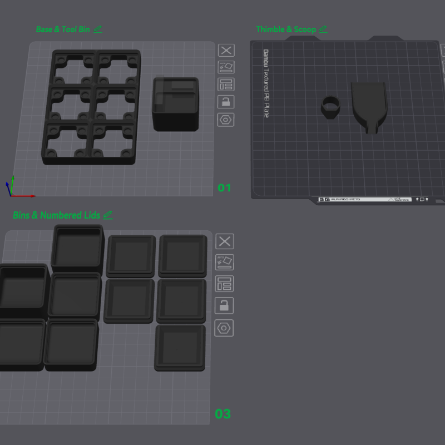Arrange objects on plate 03
Viewport: 445px width, 445px height.
(225, 284)
